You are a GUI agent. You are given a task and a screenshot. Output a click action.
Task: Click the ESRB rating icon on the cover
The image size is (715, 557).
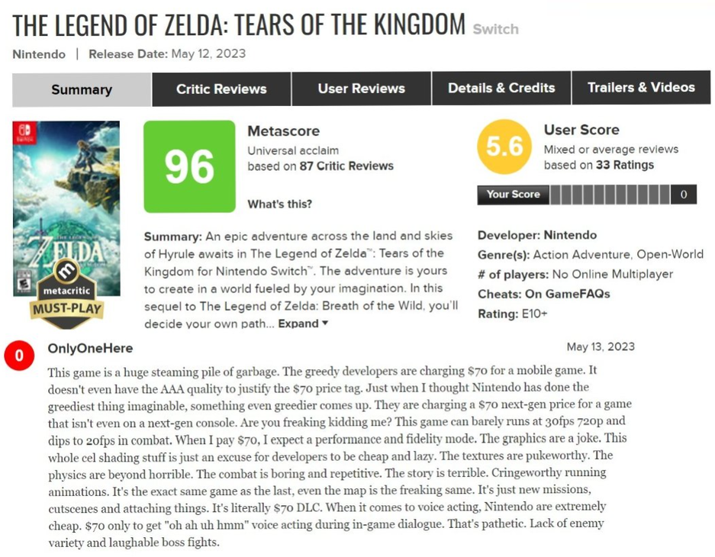coord(24,284)
